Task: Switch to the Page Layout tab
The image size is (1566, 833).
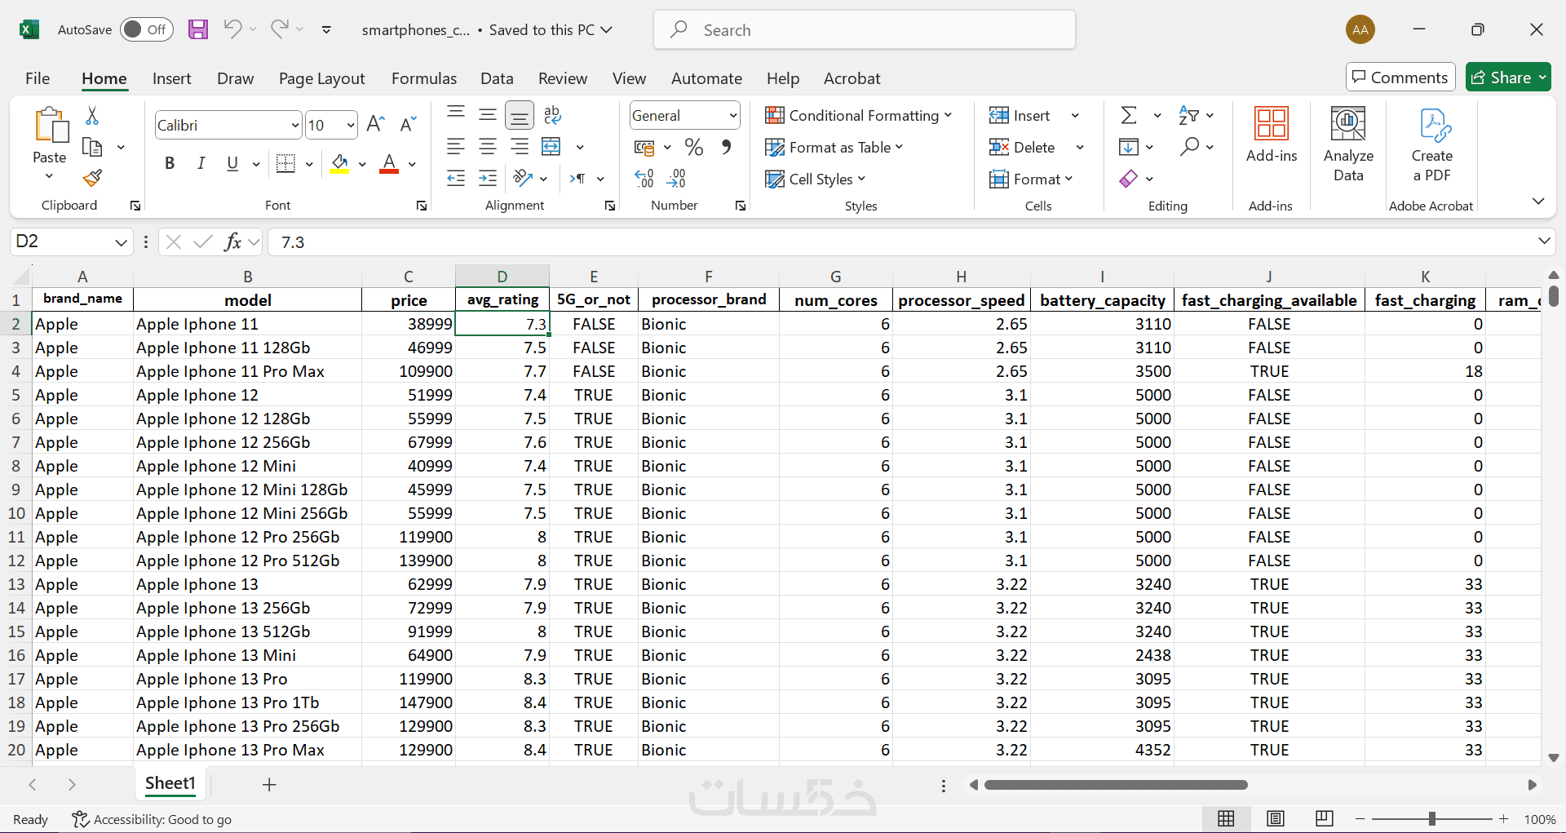Action: [x=321, y=78]
